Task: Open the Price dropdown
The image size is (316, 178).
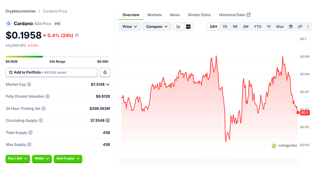Action: (130, 27)
